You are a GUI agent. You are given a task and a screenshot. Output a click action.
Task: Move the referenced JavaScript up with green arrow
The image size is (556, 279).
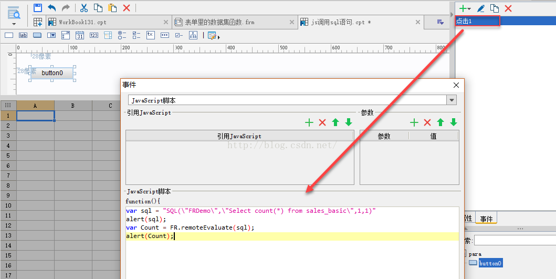335,122
